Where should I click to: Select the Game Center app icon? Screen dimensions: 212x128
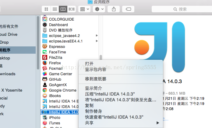pyautogui.click(x=45, y=74)
